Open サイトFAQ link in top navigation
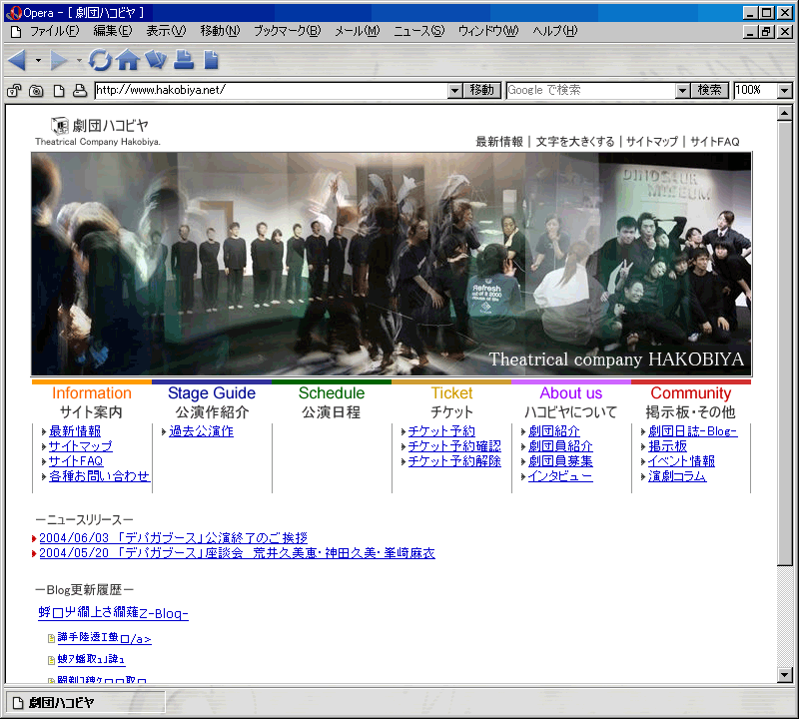The image size is (799, 719). (x=715, y=142)
